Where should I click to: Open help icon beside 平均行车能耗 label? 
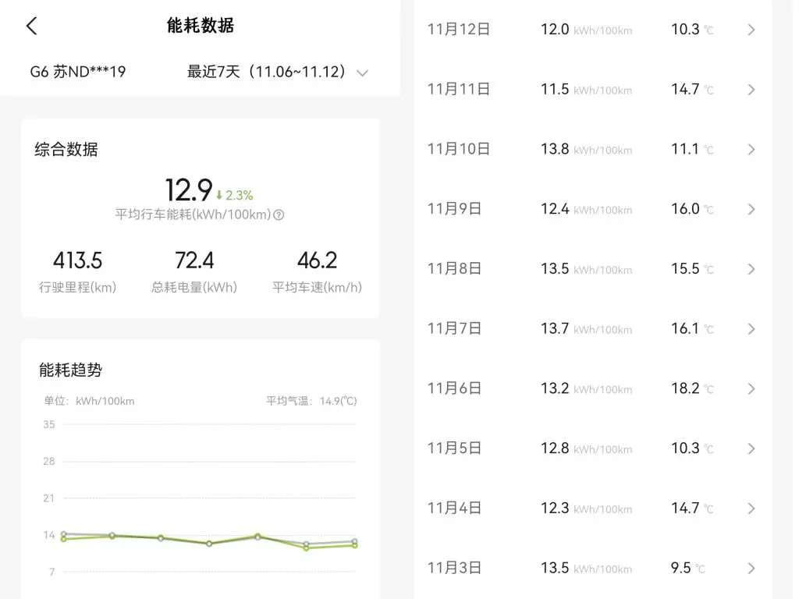point(279,214)
